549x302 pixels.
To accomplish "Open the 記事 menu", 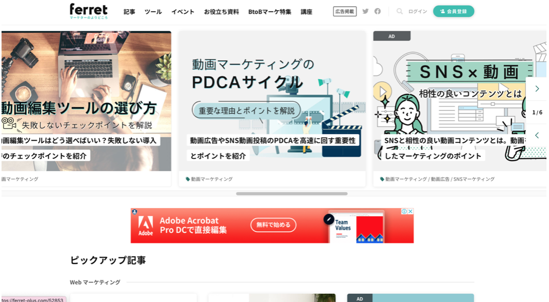I will 129,12.
